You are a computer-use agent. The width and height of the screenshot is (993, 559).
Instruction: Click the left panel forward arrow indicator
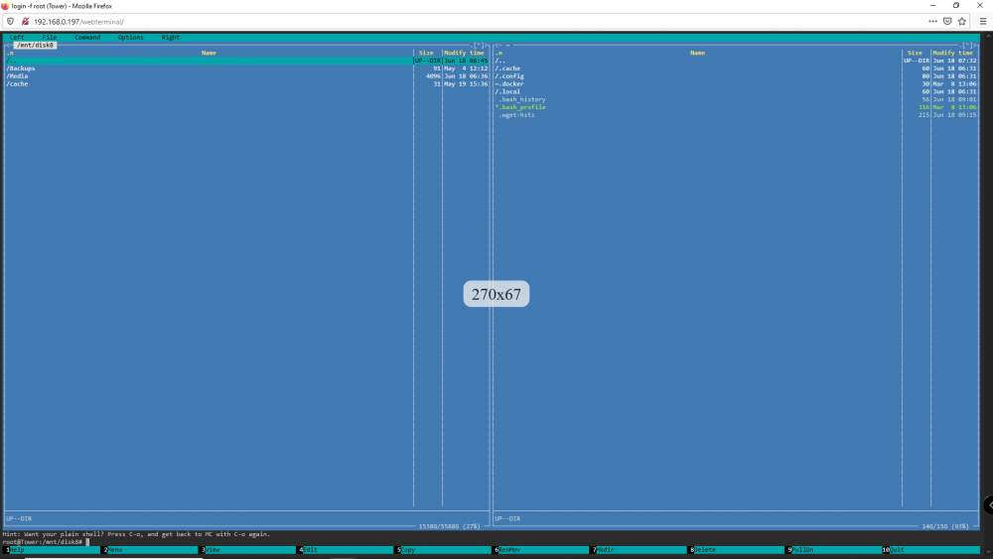click(487, 45)
